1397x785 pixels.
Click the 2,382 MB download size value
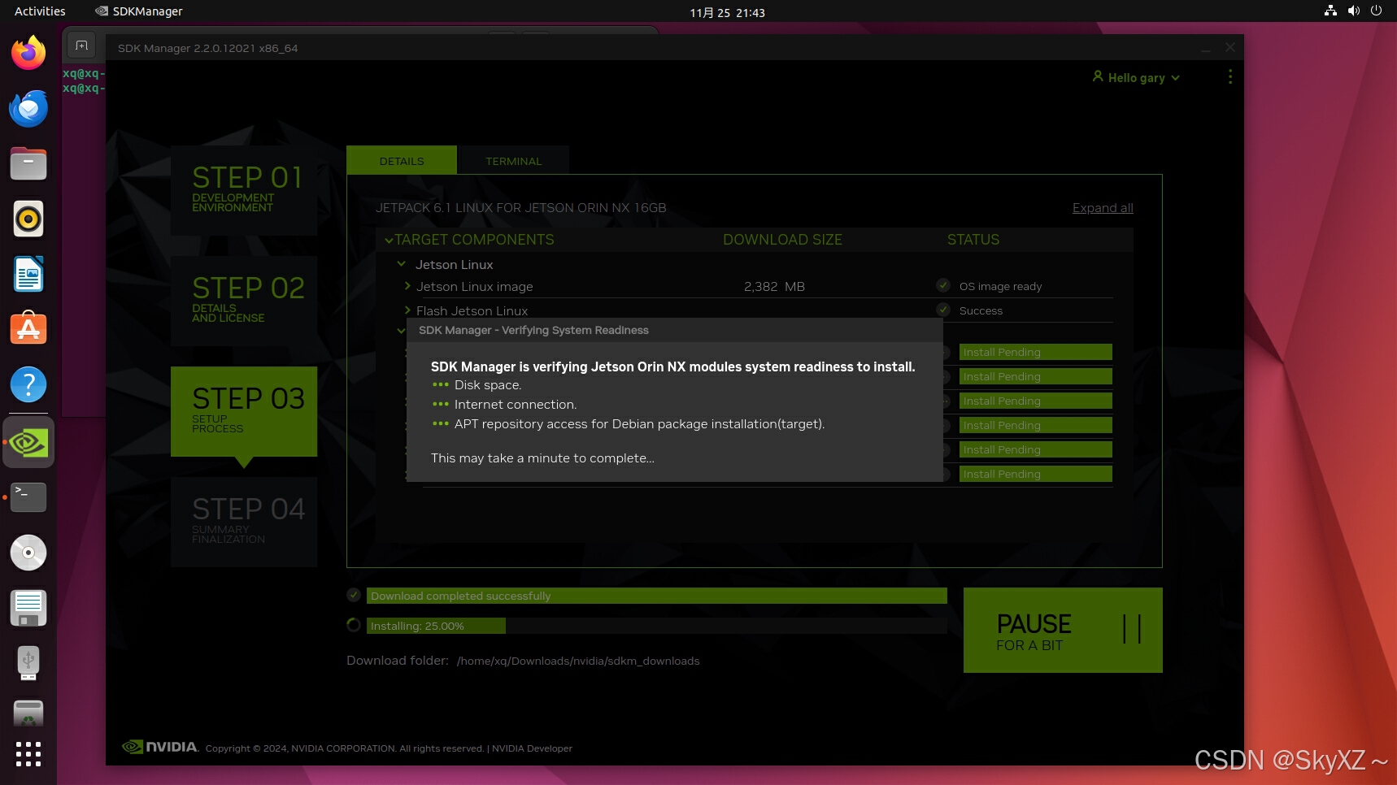click(x=774, y=287)
